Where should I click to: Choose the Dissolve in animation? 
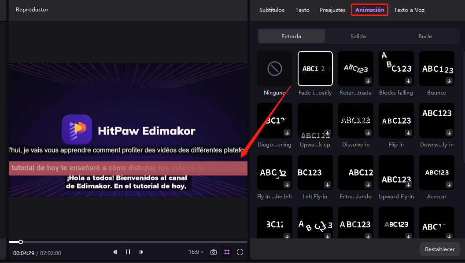355,121
